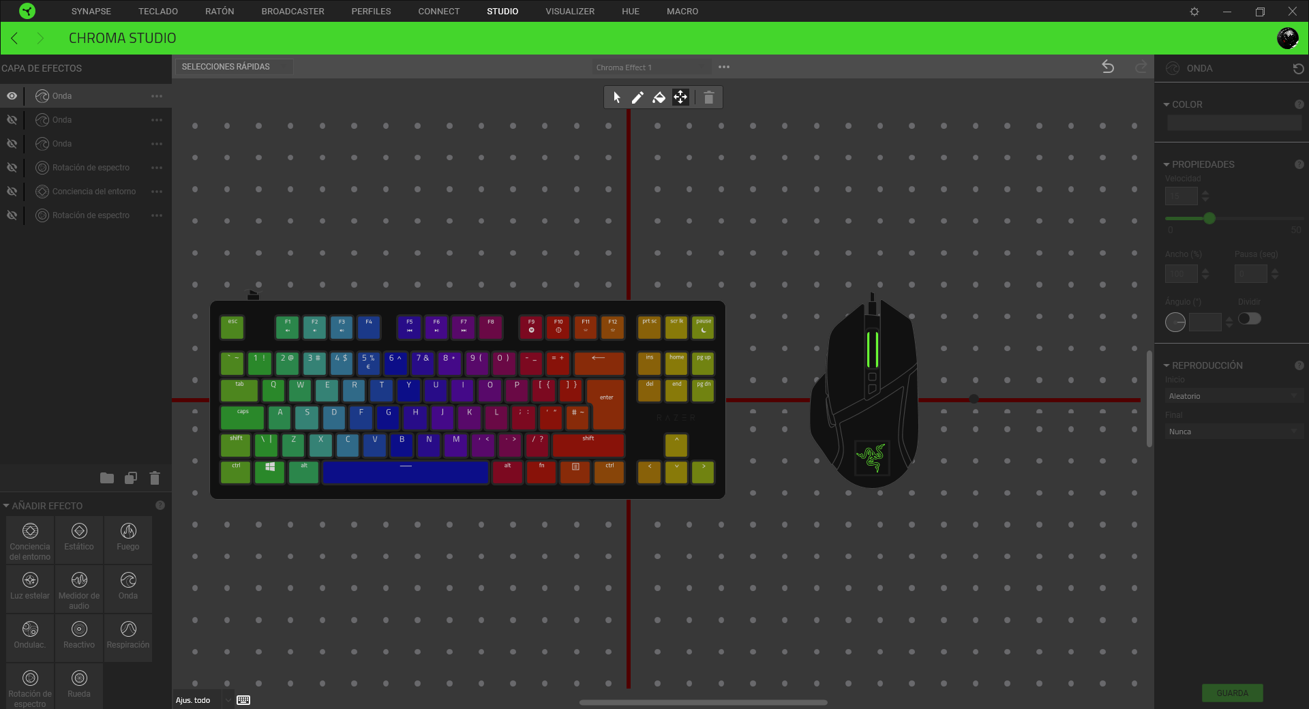Click the Ancho (%) value field
1309x709 pixels.
click(1181, 274)
